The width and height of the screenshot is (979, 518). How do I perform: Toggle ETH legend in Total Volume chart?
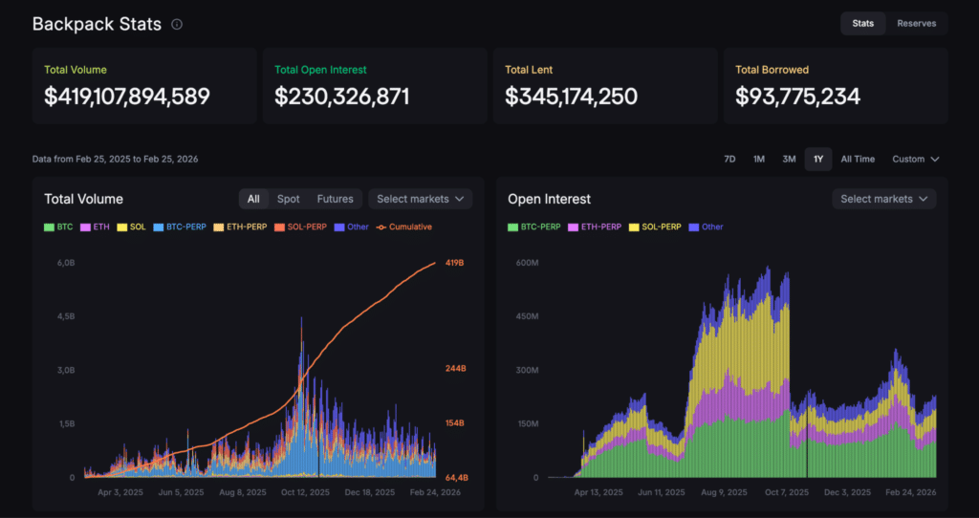pyautogui.click(x=96, y=227)
